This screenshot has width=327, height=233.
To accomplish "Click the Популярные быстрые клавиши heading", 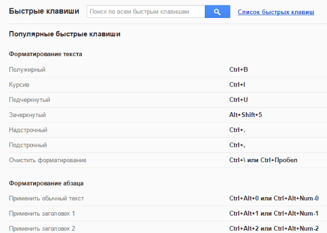I will pos(65,34).
